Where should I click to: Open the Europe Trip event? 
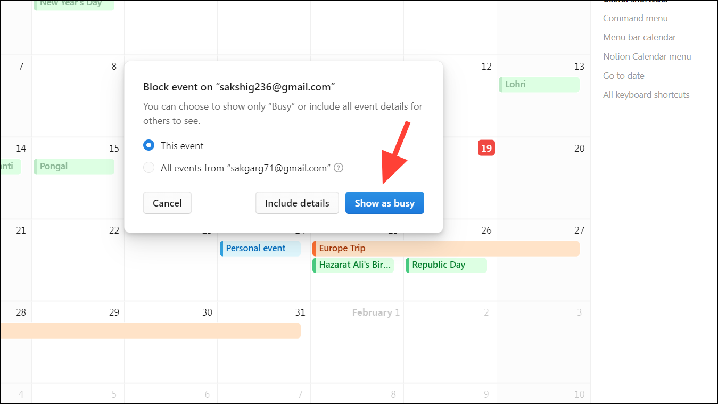tap(445, 248)
